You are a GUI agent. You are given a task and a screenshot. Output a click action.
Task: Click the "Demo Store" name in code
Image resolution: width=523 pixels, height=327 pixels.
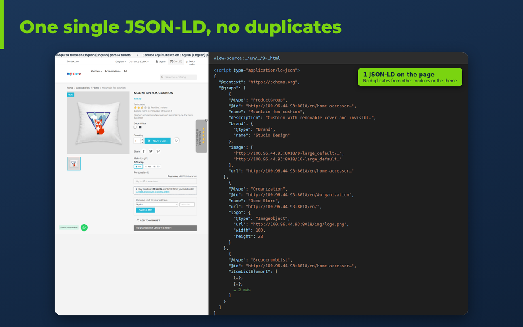coord(263,201)
